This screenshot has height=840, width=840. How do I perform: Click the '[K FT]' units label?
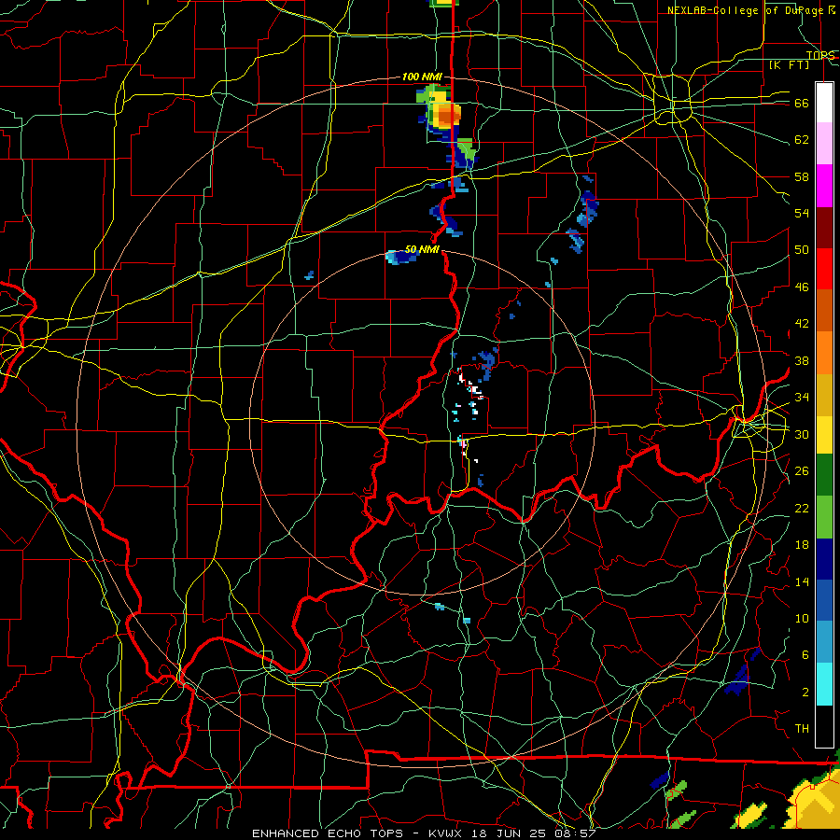(789, 64)
